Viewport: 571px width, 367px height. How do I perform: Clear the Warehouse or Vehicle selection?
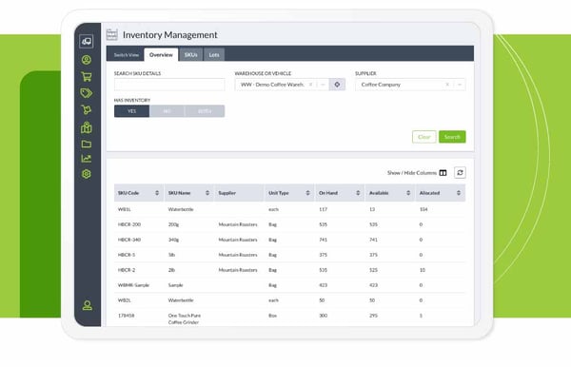pos(310,85)
